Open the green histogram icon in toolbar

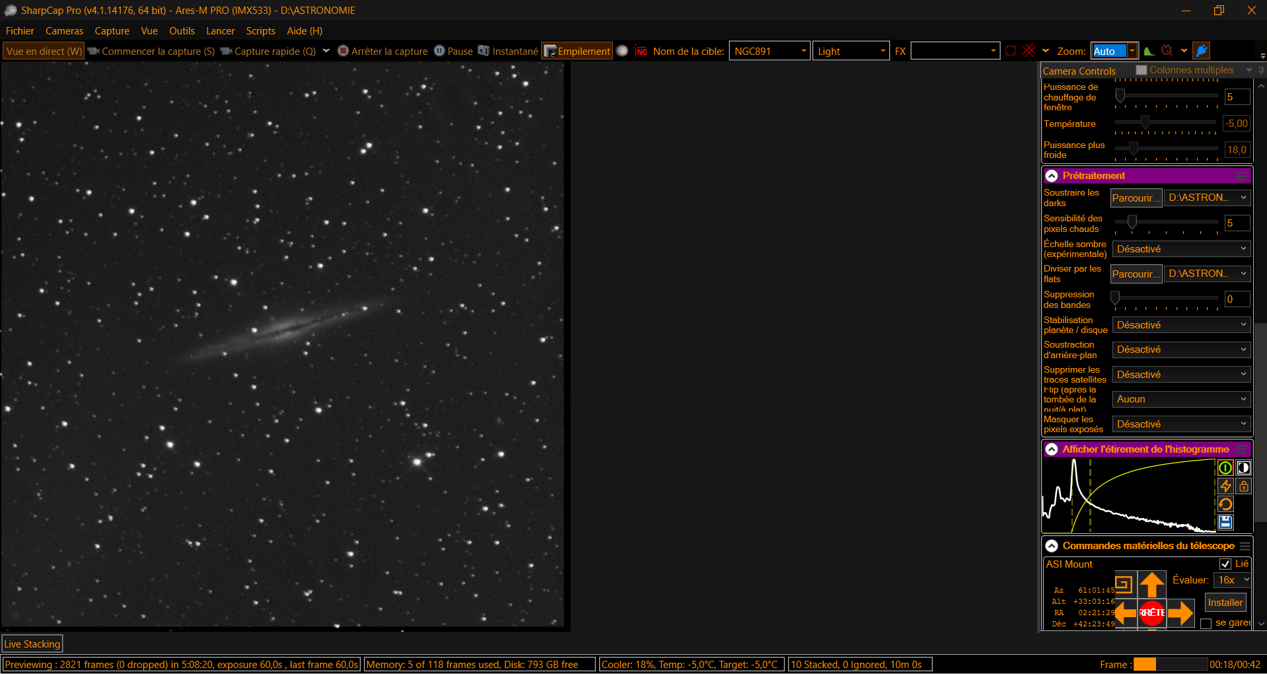(x=1149, y=51)
